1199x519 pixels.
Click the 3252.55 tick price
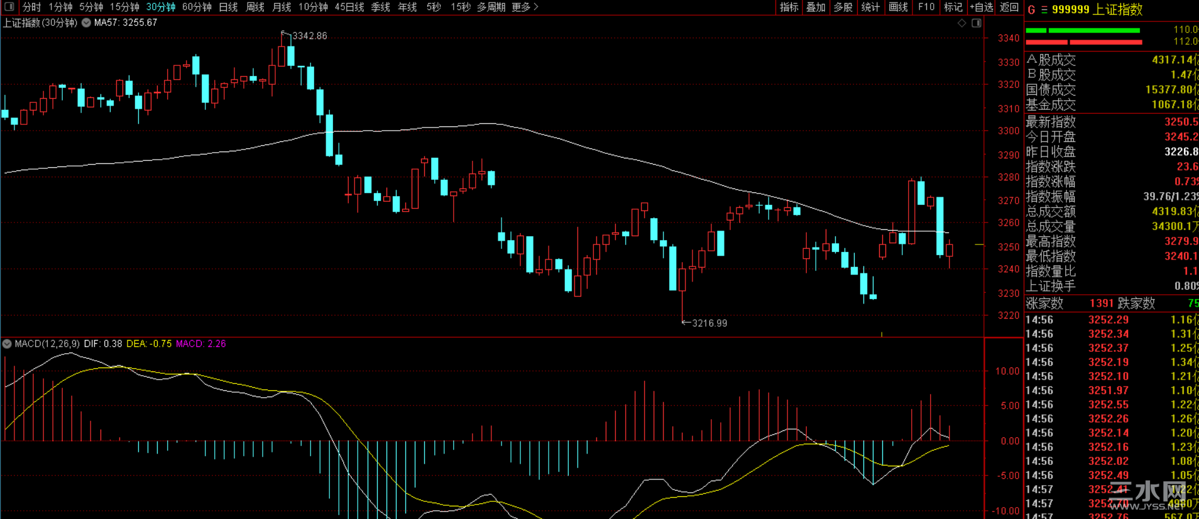(x=1109, y=405)
